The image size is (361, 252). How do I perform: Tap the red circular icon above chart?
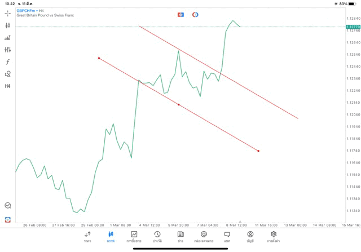[195, 15]
